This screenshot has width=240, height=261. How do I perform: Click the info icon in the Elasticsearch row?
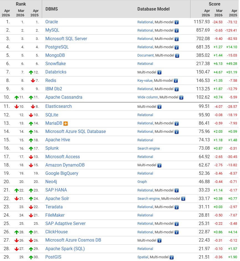pyautogui.click(x=159, y=107)
